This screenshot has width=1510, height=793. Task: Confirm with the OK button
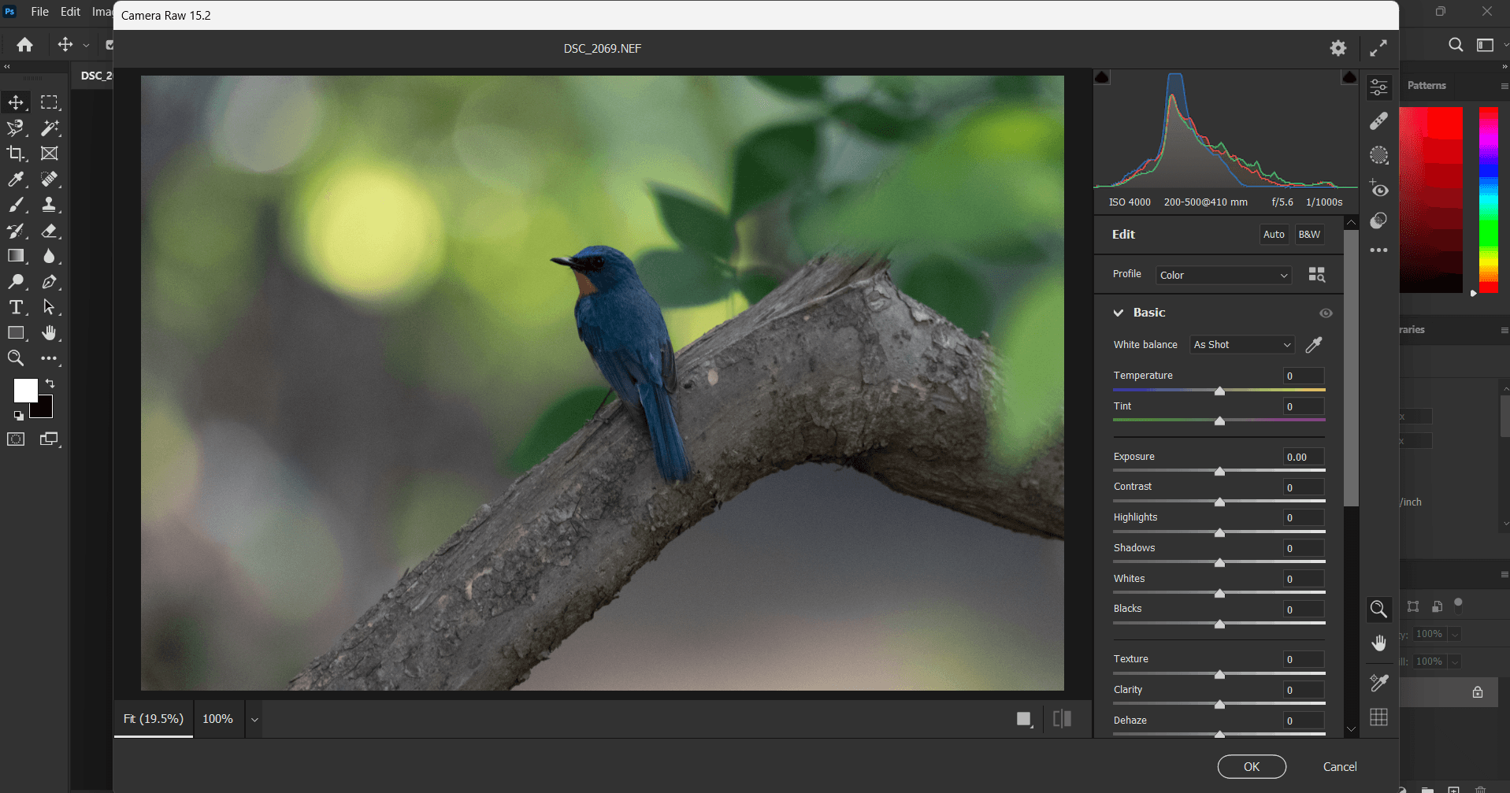pos(1252,767)
